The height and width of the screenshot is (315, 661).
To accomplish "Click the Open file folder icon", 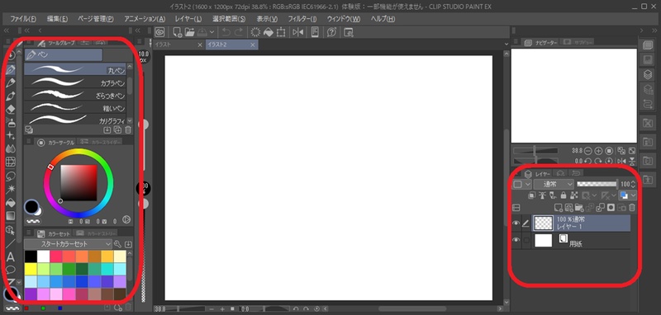I will click(x=190, y=32).
